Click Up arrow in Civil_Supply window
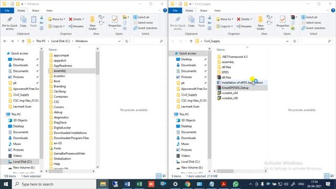Screen dimensions: 336x189 [x=191, y=41]
